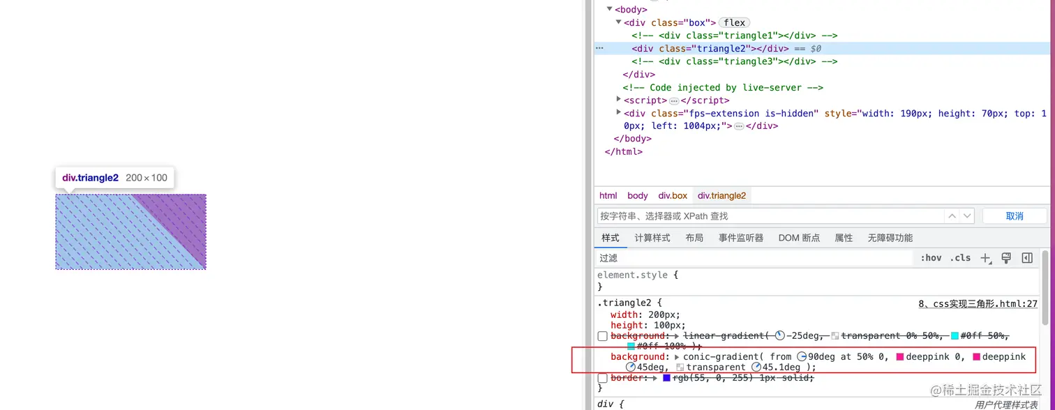Select the closing </html> tag row
Screen dimensions: 1055x410
[x=623, y=151]
